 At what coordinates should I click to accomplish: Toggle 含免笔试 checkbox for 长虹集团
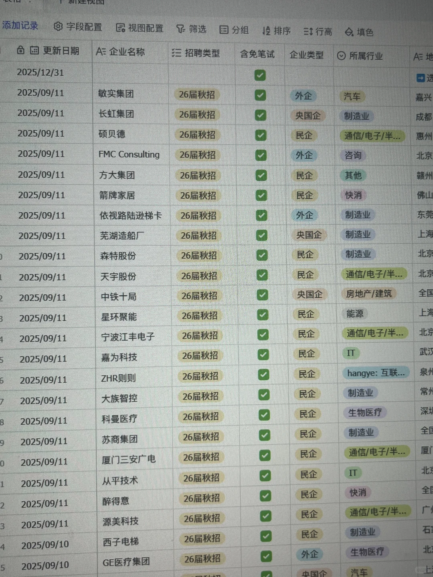pos(261,115)
